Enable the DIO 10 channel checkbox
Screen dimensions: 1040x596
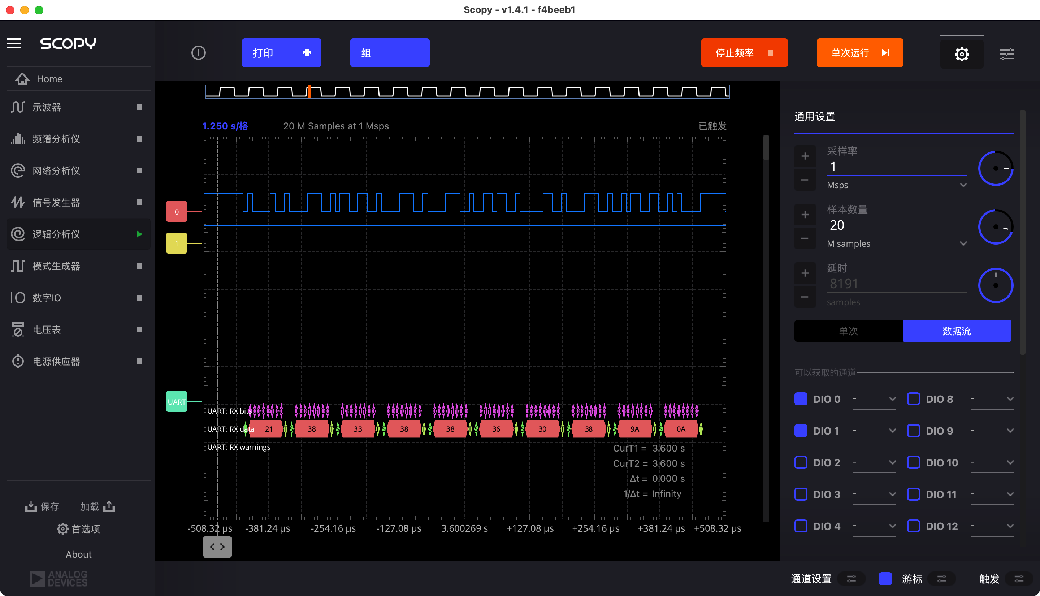coord(914,463)
